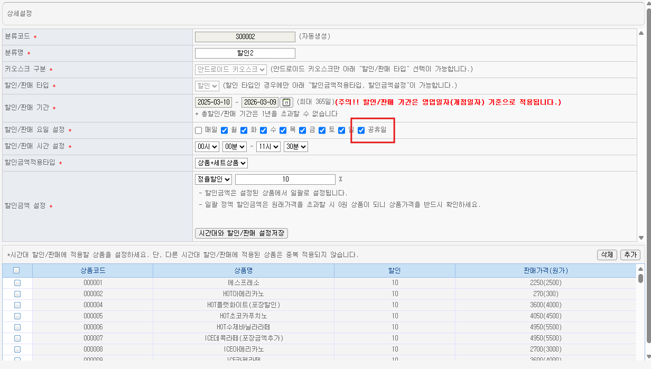This screenshot has height=369, width=651.
Task: Select all products via header checkbox
Action: (x=16, y=270)
